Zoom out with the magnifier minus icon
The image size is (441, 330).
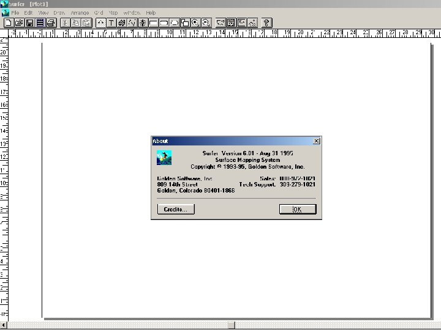tap(206, 23)
